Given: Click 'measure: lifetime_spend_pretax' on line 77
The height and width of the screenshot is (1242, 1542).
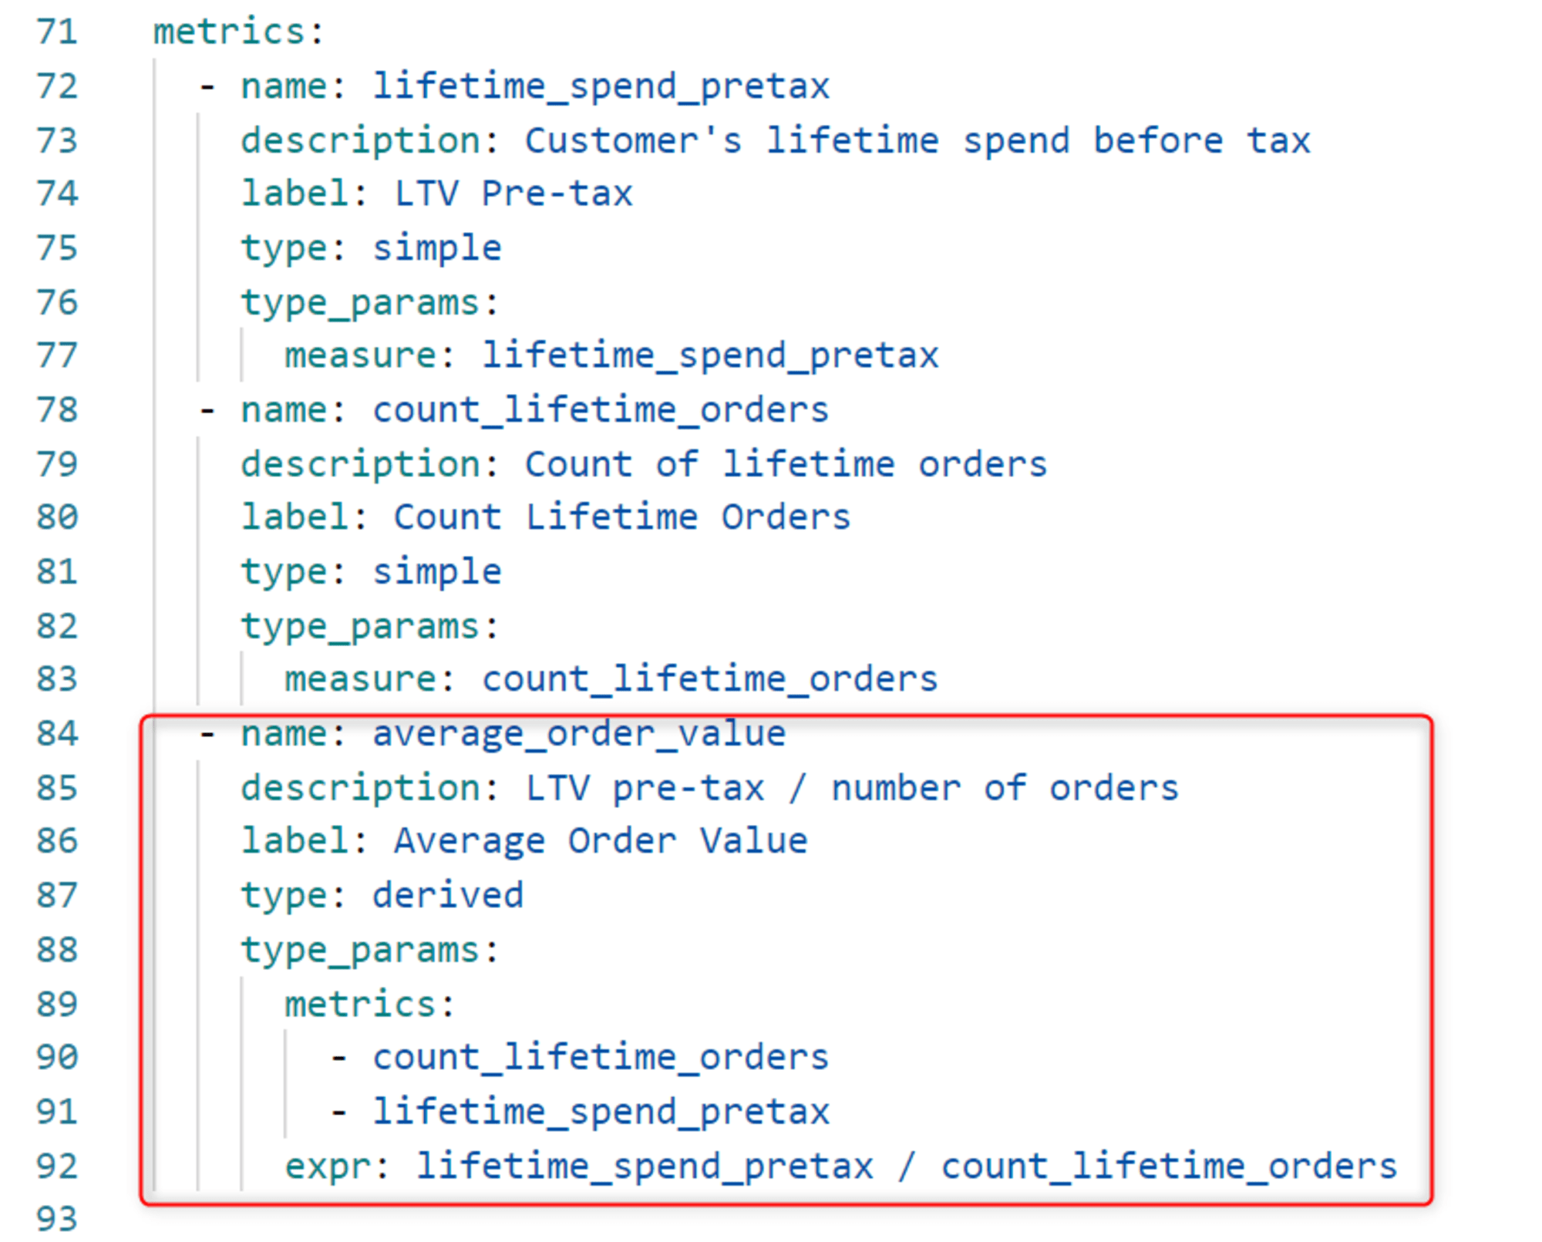Looking at the screenshot, I should click(x=611, y=357).
